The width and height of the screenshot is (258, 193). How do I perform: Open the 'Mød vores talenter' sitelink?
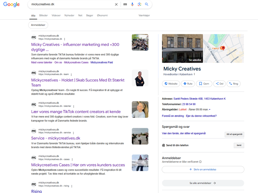pyautogui.click(x=42, y=62)
